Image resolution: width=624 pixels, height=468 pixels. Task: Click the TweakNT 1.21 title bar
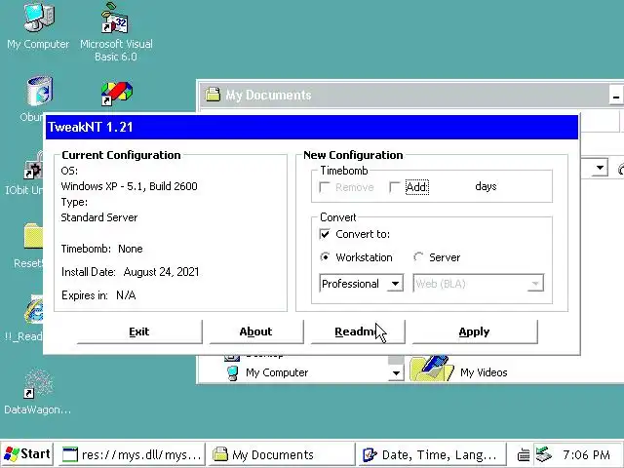[312, 128]
